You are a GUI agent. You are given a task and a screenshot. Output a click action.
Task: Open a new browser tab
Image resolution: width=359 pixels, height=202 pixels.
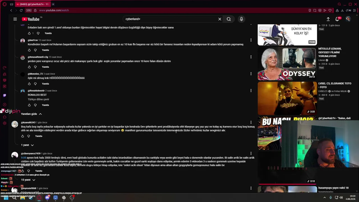click(x=53, y=4)
